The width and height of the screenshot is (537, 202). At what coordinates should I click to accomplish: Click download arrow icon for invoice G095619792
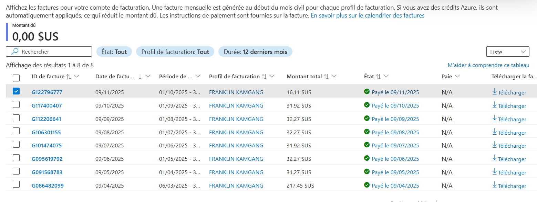point(495,158)
